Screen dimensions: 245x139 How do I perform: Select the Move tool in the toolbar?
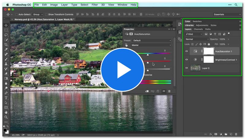pyautogui.click(x=6, y=25)
